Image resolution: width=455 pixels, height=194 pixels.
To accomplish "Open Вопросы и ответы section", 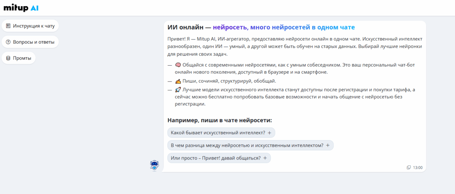I will [30, 42].
